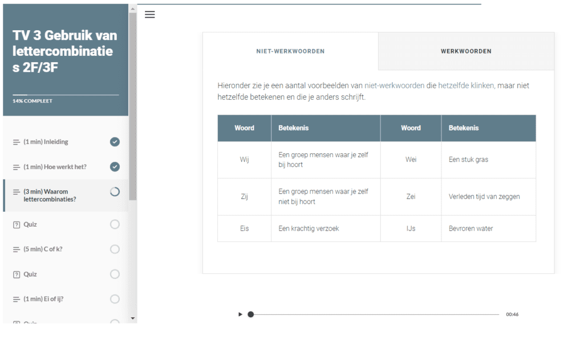Open the lesson (1 min) Hoe werkt het?
Image resolution: width=584 pixels, height=348 pixels.
pyautogui.click(x=66, y=166)
